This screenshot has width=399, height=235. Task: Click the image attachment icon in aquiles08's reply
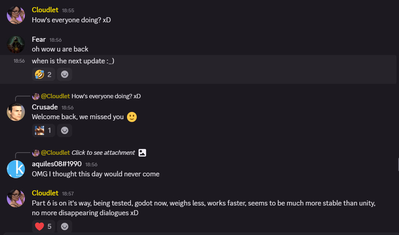point(142,153)
